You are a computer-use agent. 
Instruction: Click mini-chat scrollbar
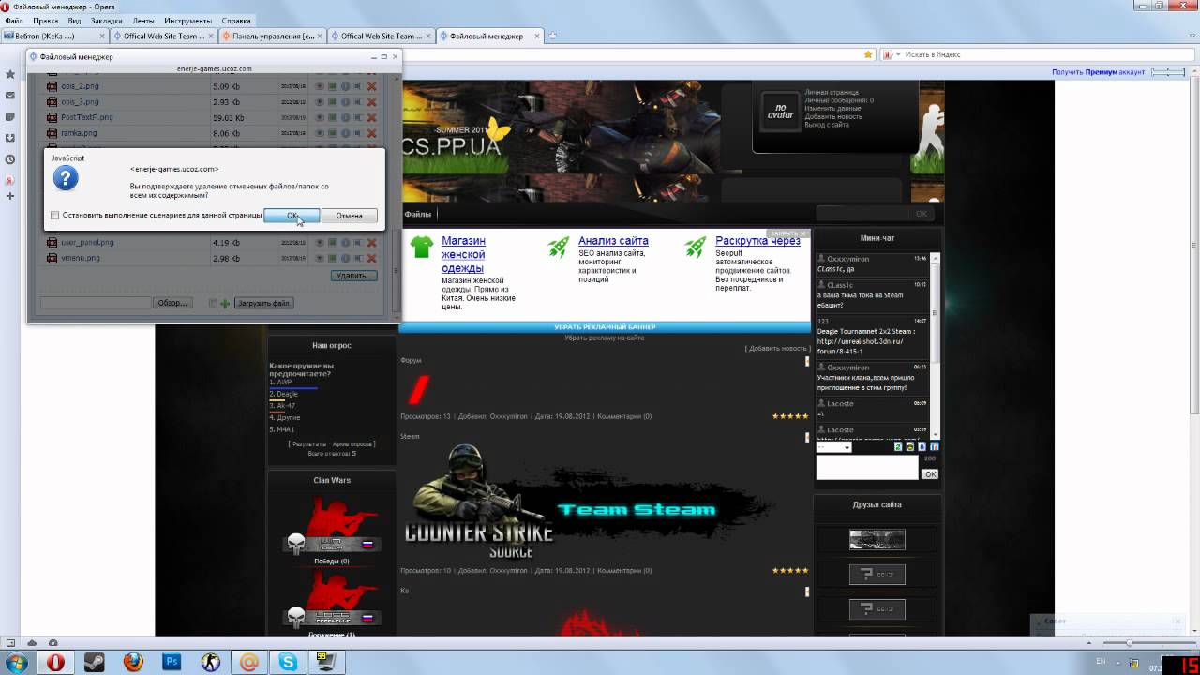(x=934, y=347)
